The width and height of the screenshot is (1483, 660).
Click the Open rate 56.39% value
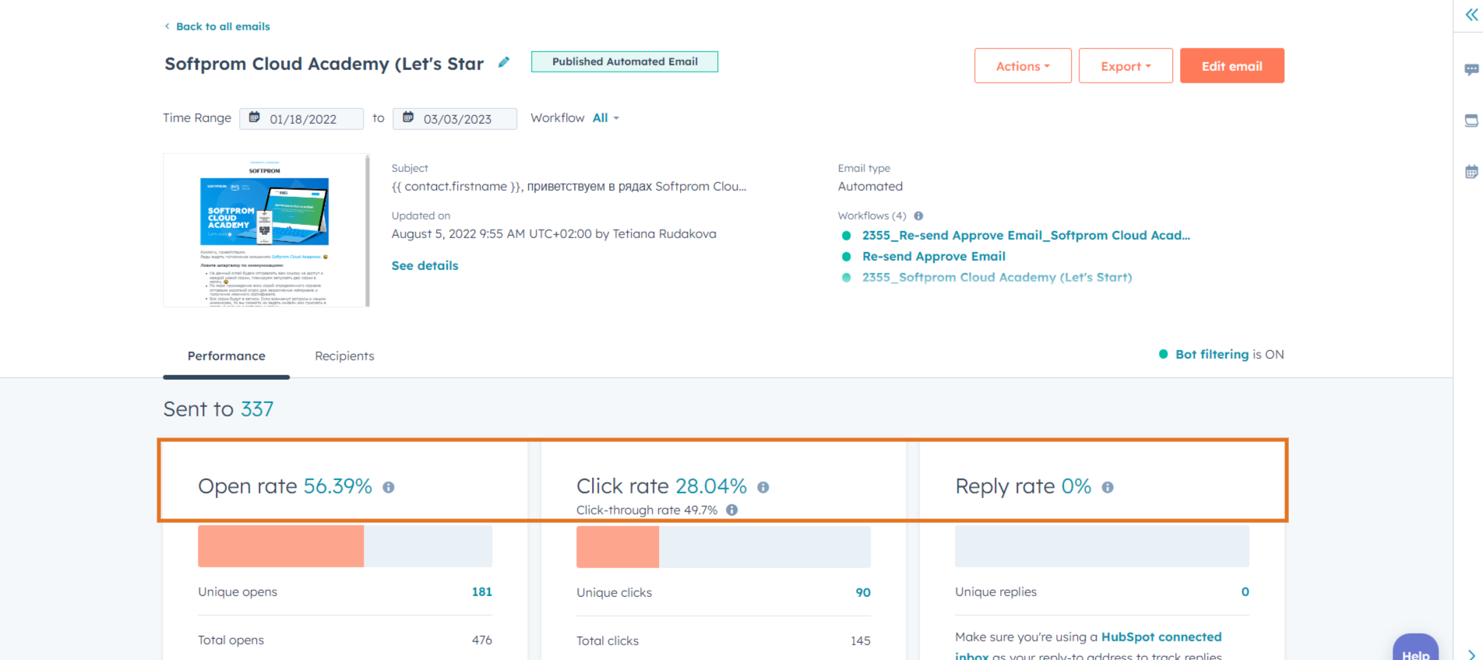tap(338, 486)
